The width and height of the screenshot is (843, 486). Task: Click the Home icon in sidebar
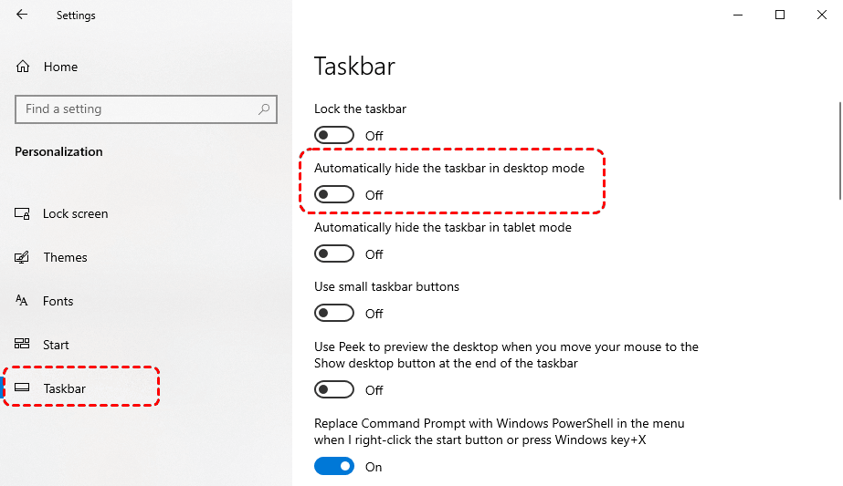click(x=24, y=67)
